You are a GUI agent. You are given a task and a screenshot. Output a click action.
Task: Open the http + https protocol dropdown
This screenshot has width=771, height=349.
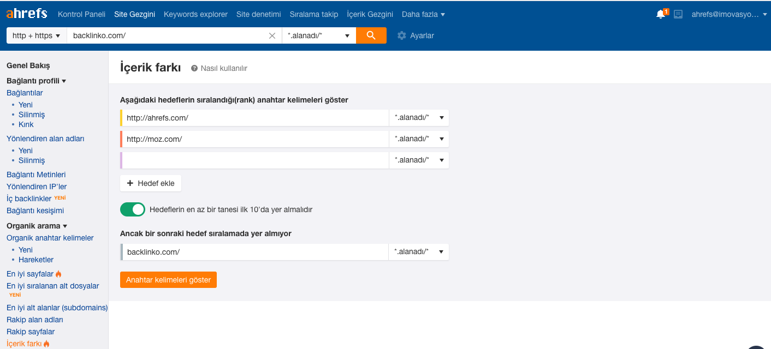coord(36,35)
